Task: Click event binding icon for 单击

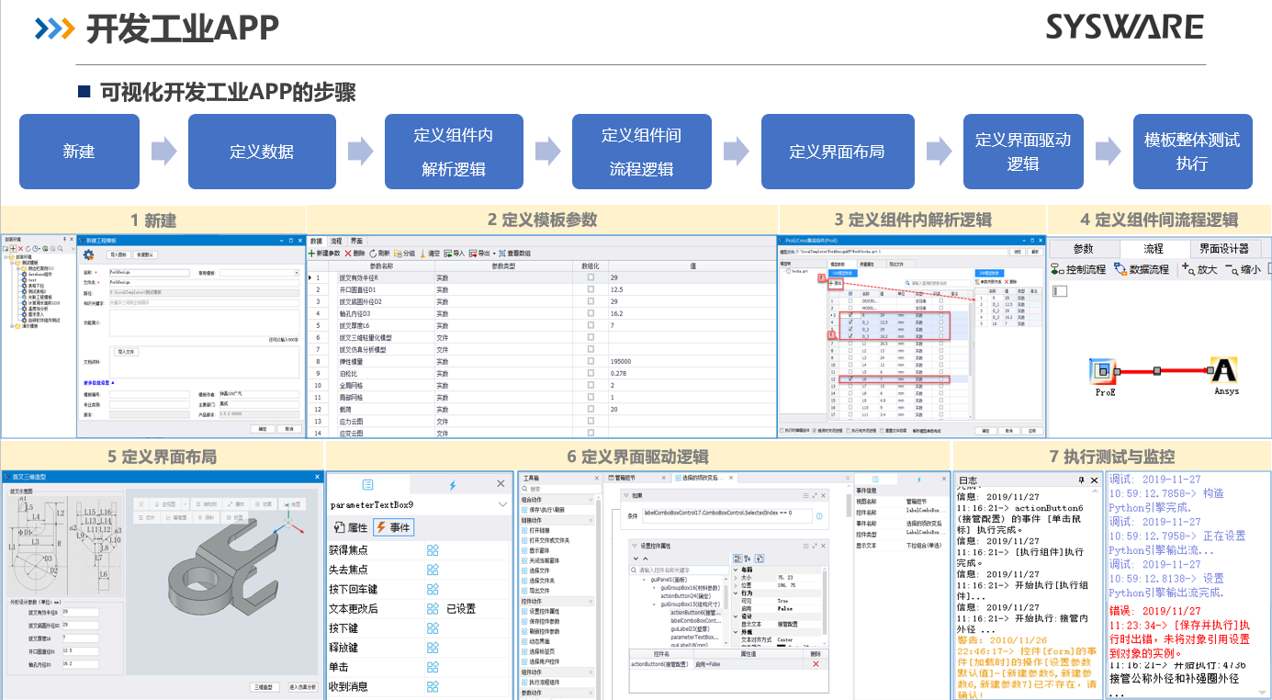Action: [x=433, y=667]
